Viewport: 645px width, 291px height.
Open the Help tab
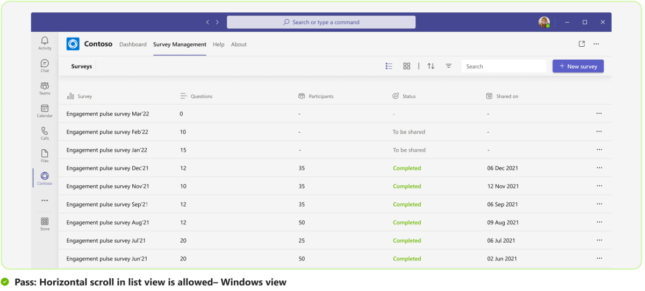click(x=218, y=45)
